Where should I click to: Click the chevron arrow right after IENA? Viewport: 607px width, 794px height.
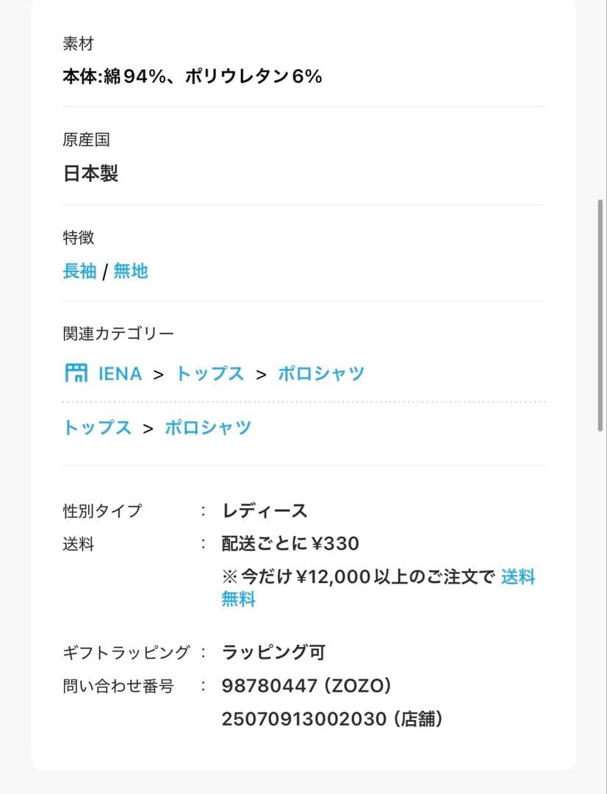tap(159, 374)
